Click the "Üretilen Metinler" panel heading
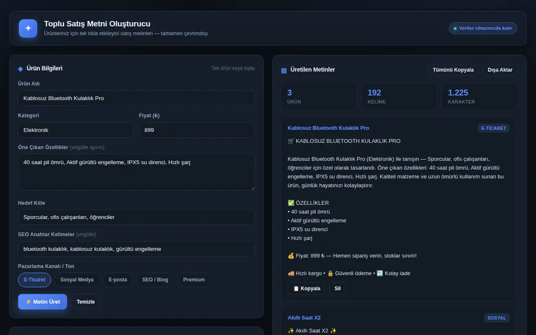The width and height of the screenshot is (536, 335). tap(313, 70)
